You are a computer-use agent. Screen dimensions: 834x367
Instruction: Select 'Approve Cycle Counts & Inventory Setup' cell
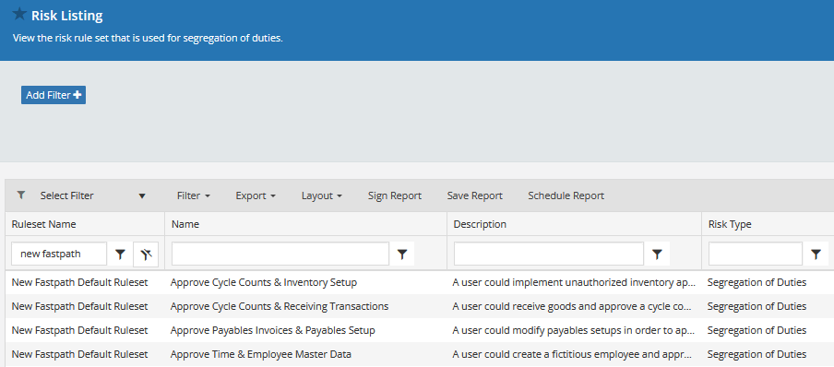click(263, 282)
